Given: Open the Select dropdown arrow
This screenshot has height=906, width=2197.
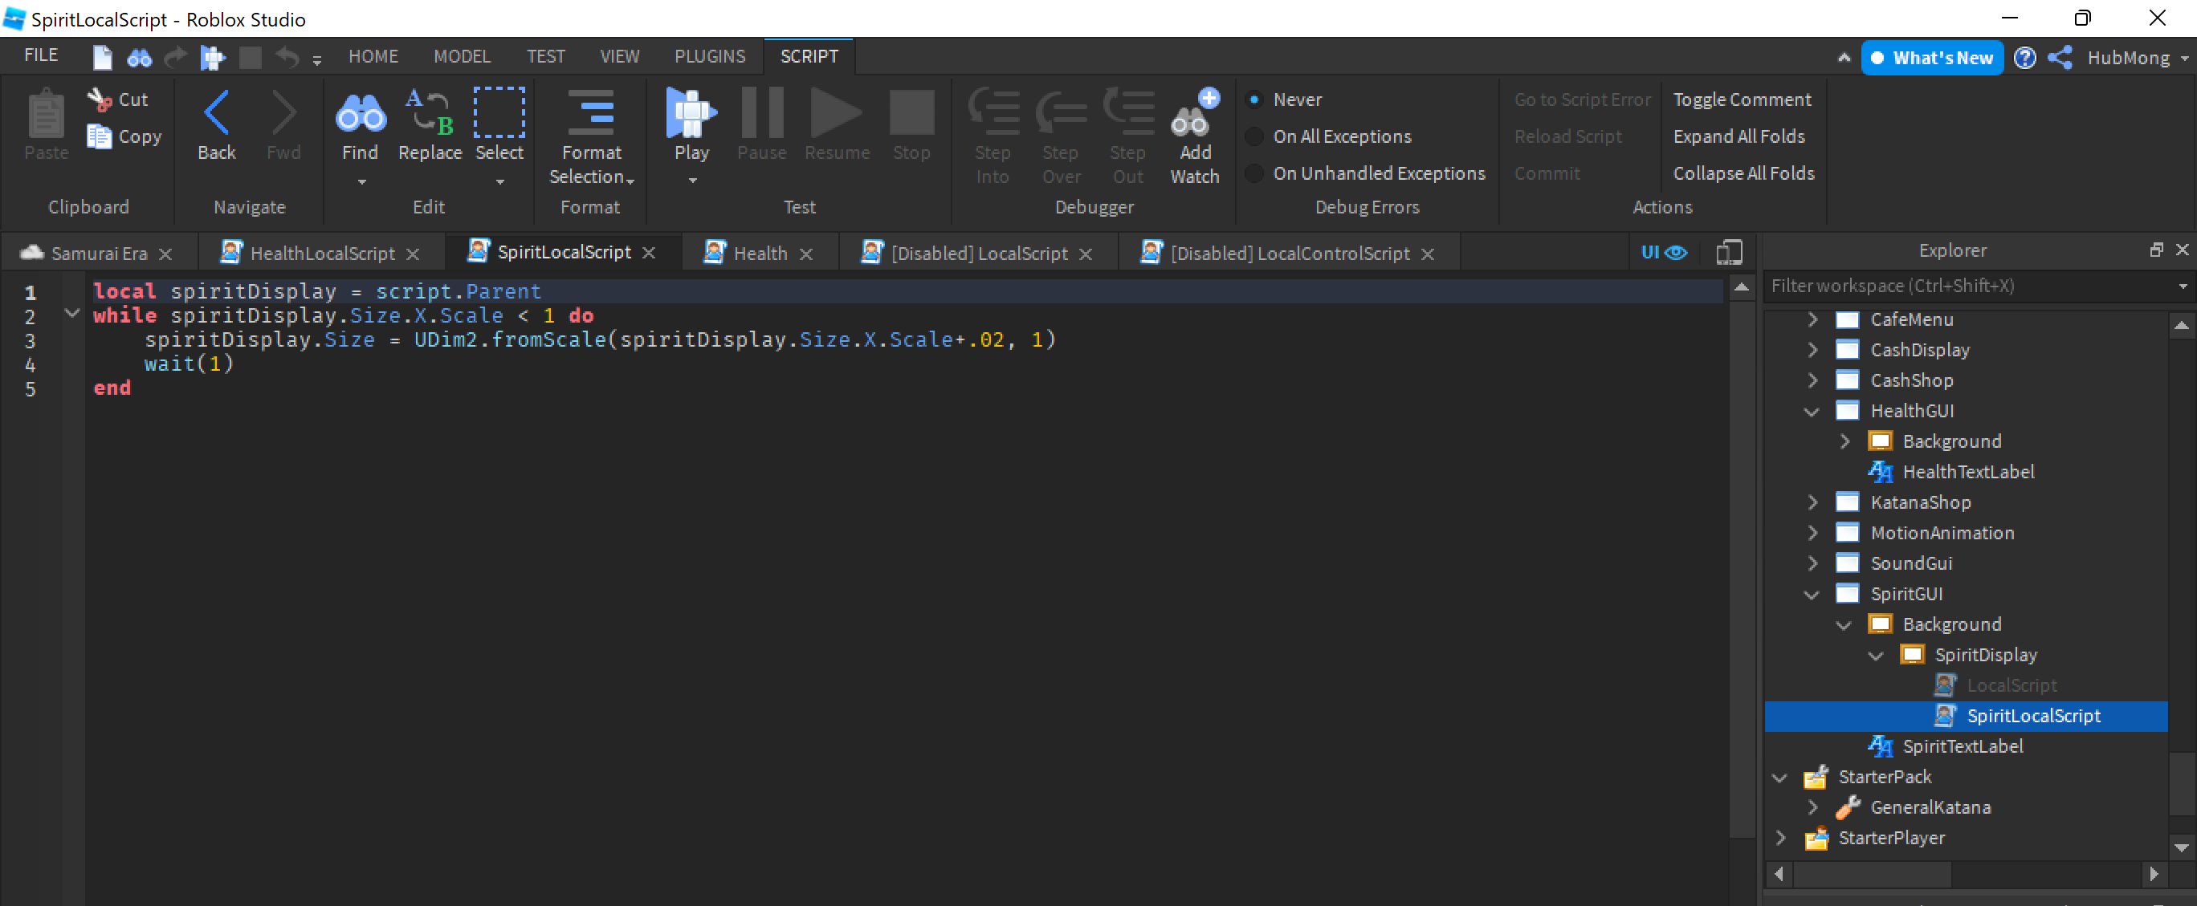Looking at the screenshot, I should 500,181.
